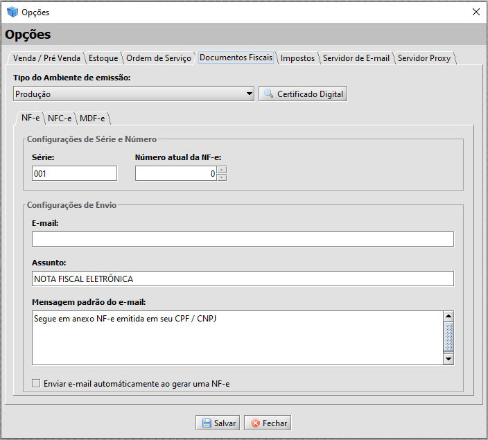Switch to the Venda / Pré Venda tab
The image size is (488, 440).
pyautogui.click(x=46, y=58)
